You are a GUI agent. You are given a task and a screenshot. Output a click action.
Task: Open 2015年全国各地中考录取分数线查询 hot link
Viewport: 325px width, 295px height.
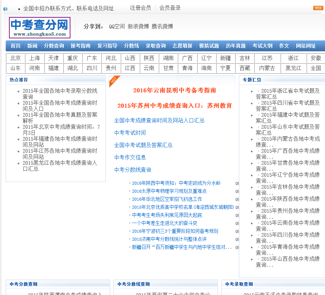click(x=60, y=94)
